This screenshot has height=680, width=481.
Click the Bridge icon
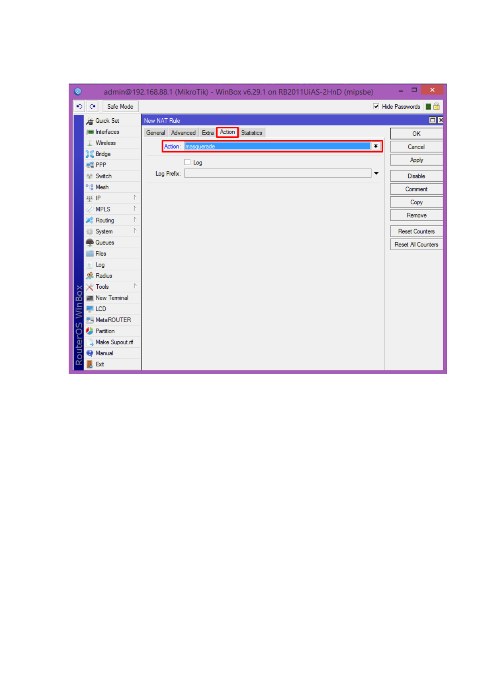[x=90, y=154]
